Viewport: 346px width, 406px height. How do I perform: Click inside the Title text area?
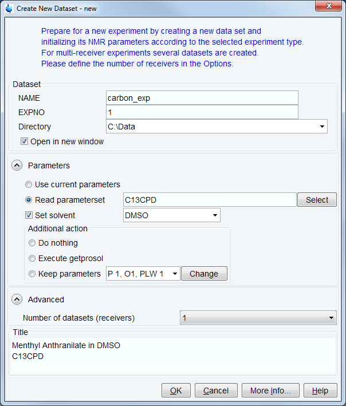[x=173, y=356]
